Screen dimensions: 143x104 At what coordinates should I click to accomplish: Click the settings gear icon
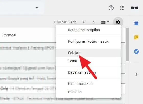[x=118, y=22]
